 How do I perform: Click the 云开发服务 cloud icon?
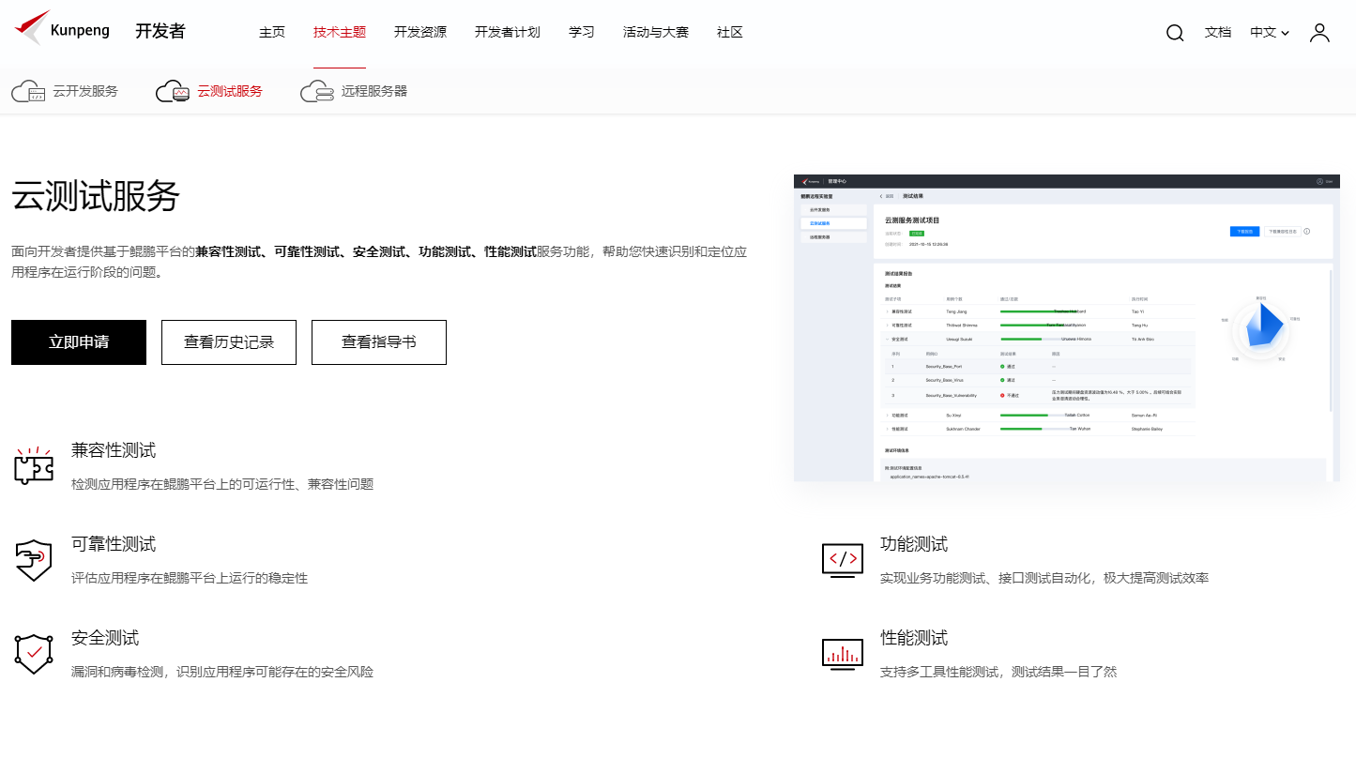point(29,91)
